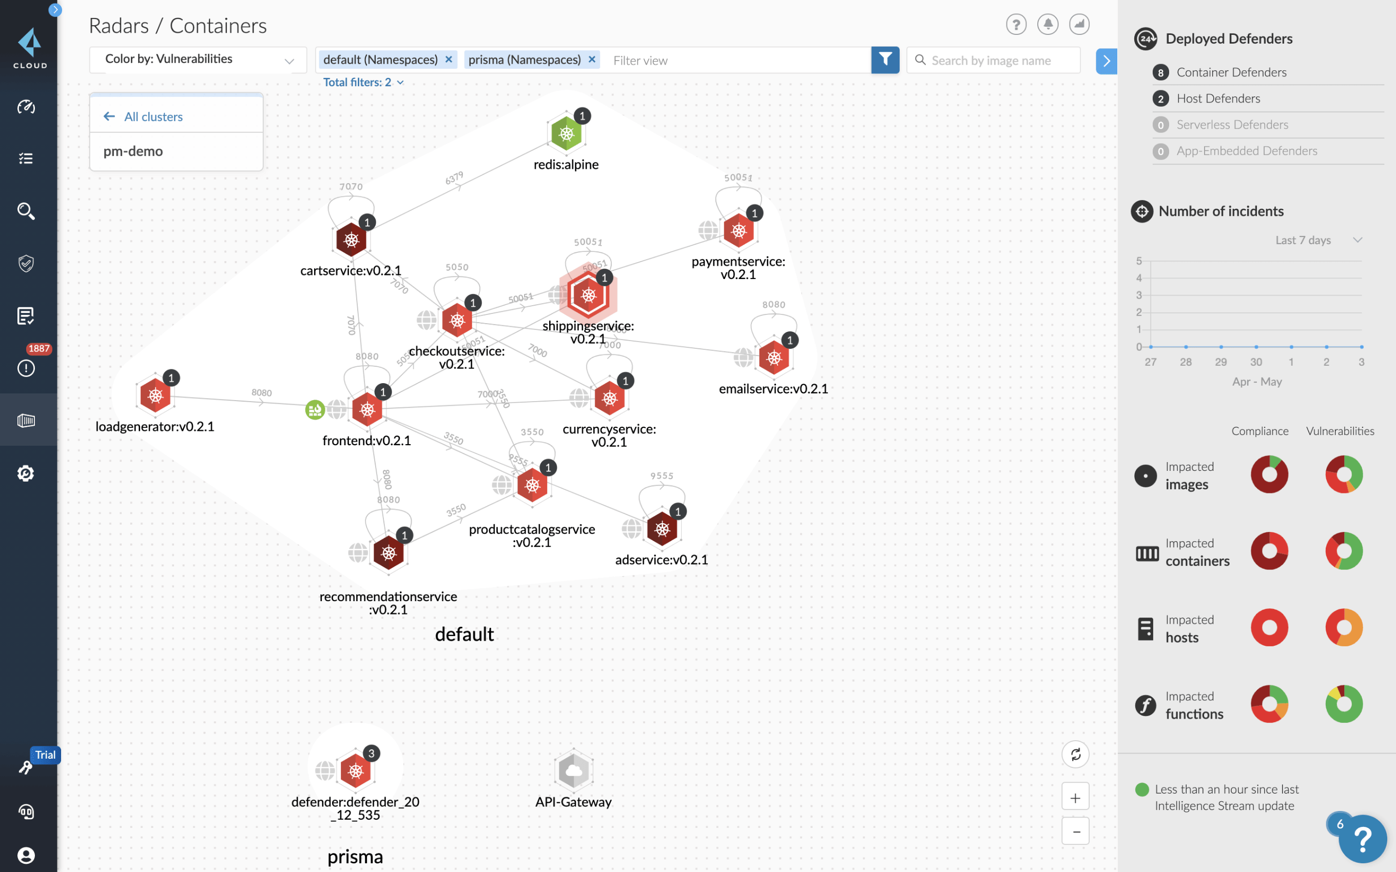Refresh the radar view

coord(1075,755)
